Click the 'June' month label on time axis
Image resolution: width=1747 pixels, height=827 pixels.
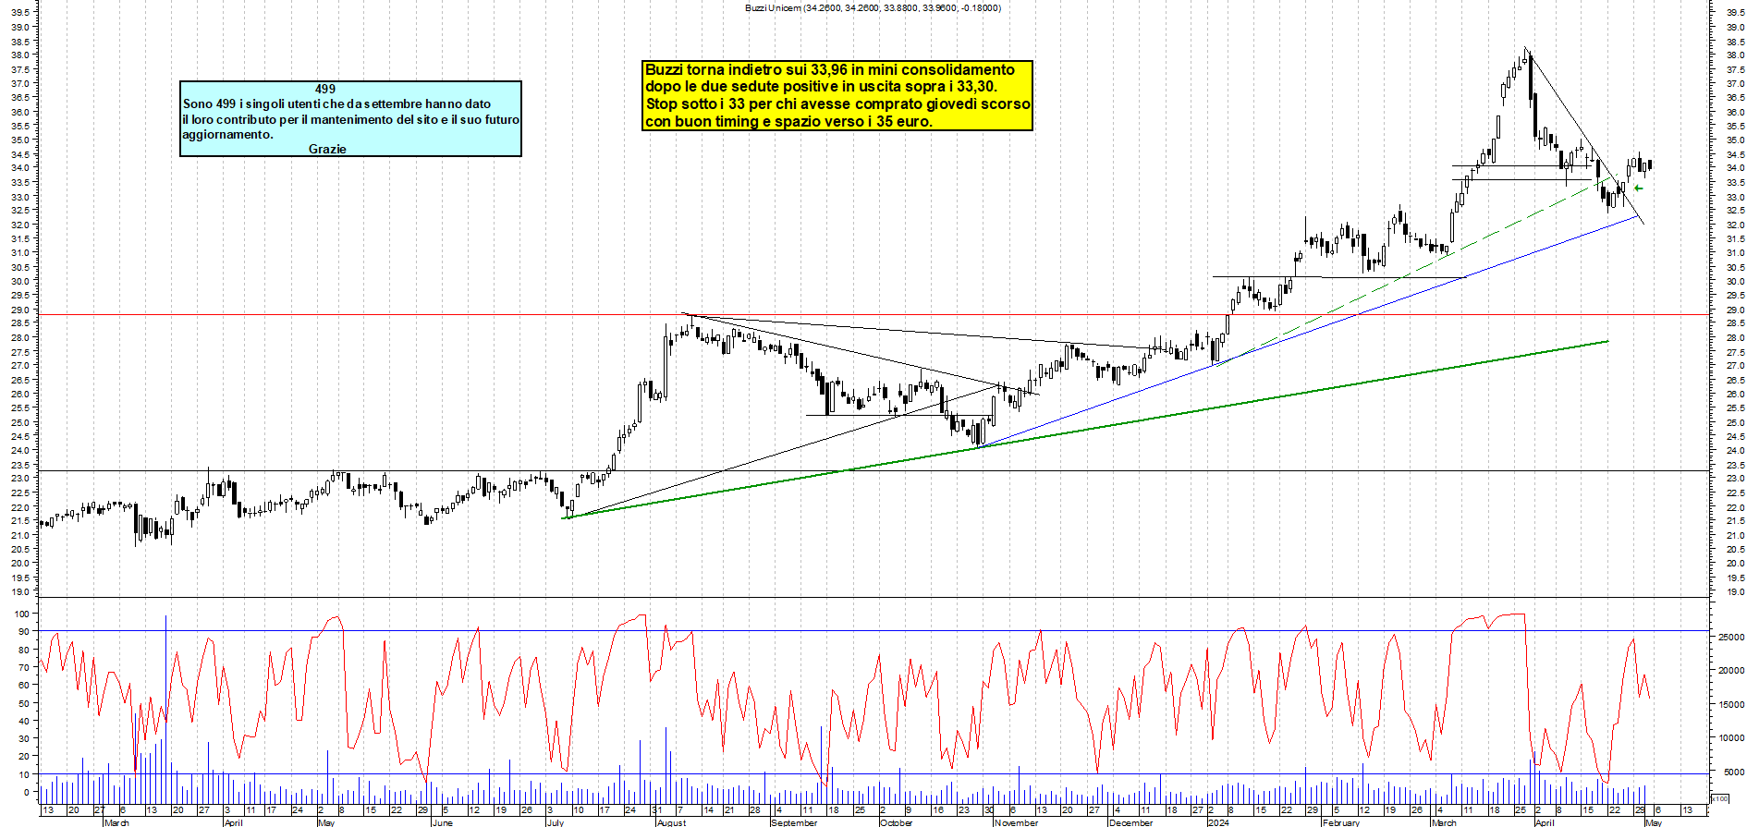pos(443,822)
